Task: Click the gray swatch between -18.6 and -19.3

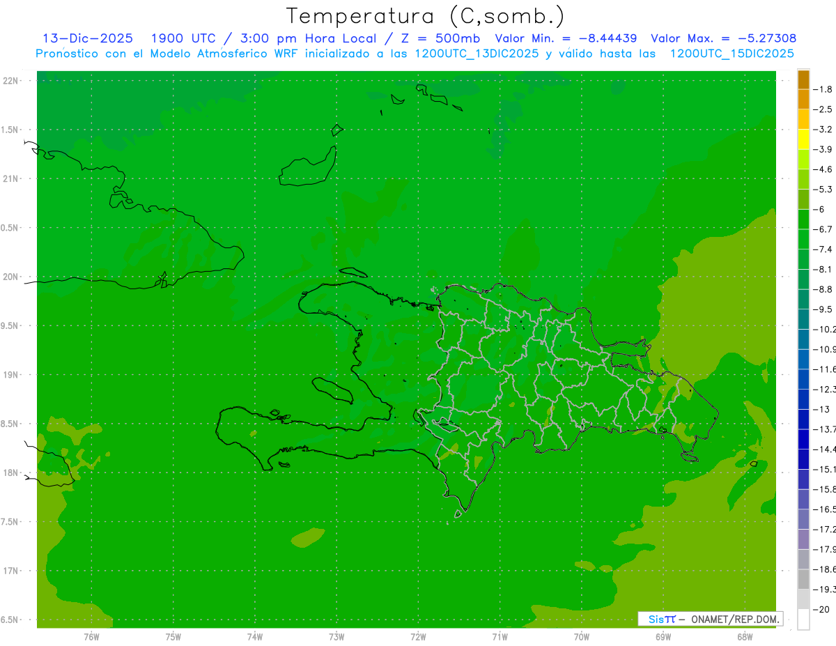Action: pyautogui.click(x=803, y=579)
